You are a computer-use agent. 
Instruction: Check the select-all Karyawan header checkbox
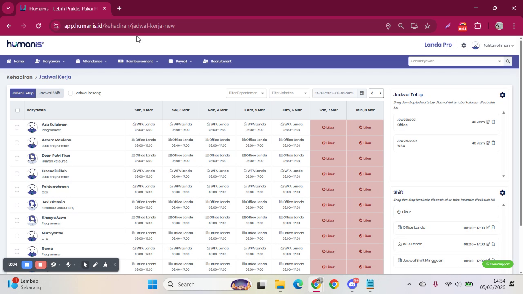click(x=17, y=110)
